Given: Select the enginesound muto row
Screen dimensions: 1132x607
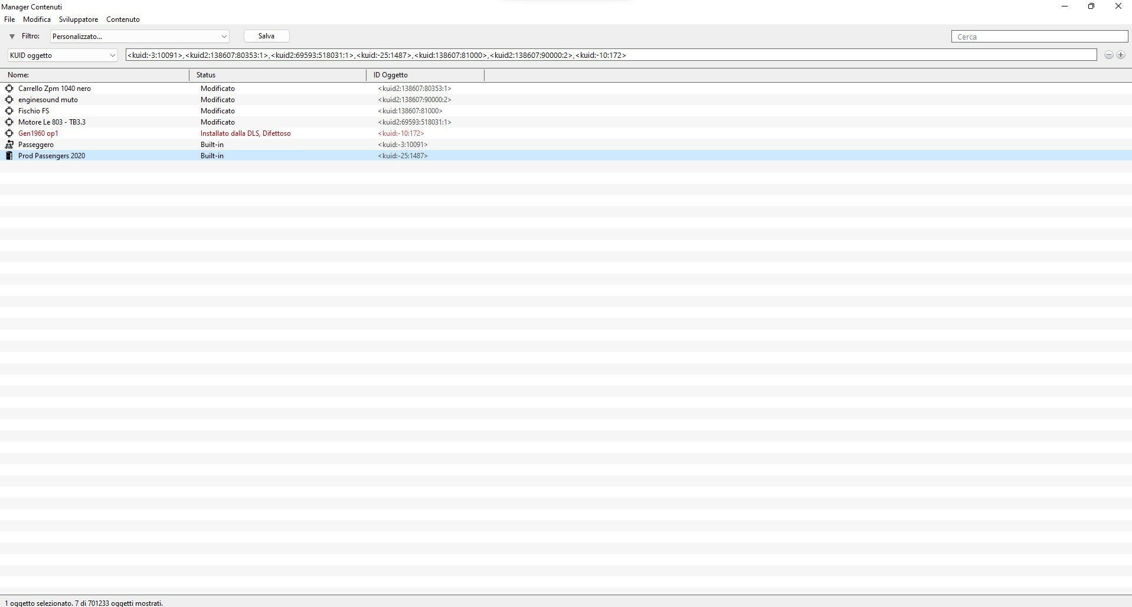Looking at the screenshot, I should 566,100.
